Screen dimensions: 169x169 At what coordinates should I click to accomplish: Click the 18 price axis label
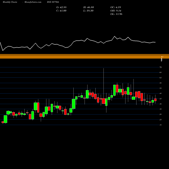(161, 125)
